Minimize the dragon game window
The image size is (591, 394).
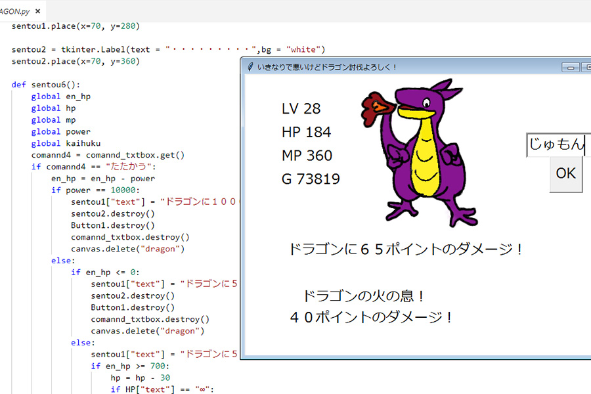(571, 68)
